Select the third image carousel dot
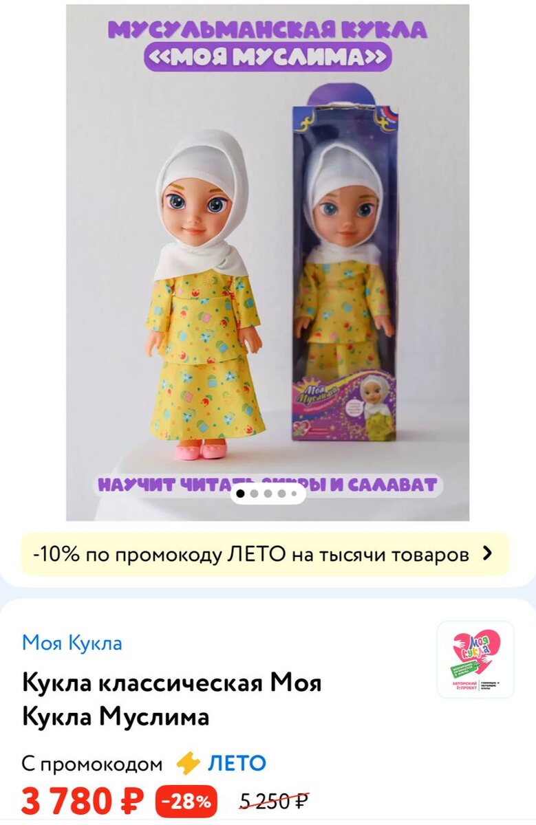This screenshot has height=825, width=536. (268, 494)
